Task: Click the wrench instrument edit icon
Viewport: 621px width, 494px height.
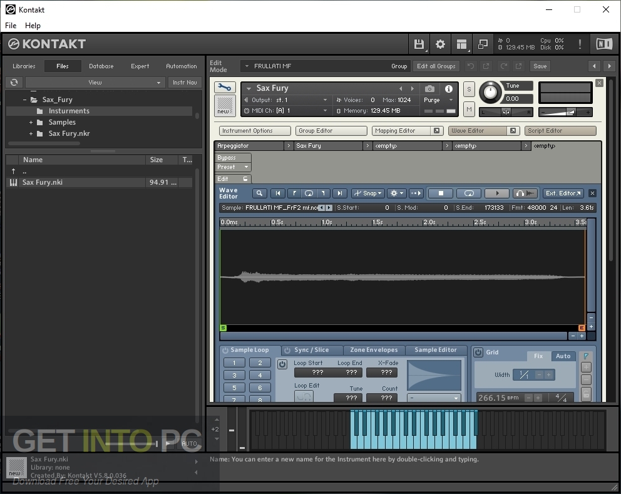Action: (225, 87)
